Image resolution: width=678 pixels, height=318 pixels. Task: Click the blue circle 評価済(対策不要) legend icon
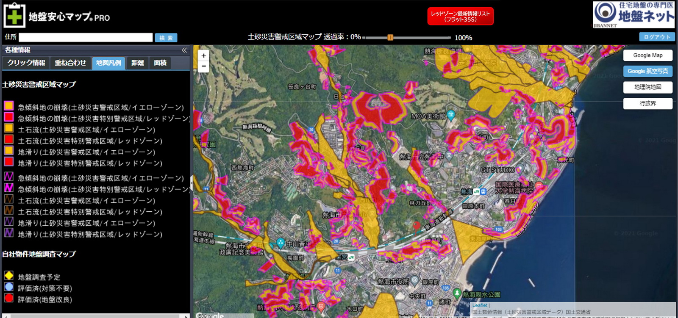pos(9,287)
